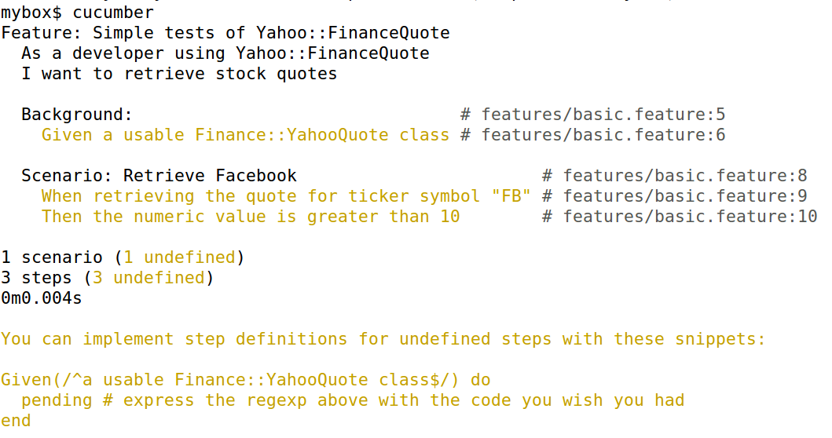Image resolution: width=832 pixels, height=438 pixels.
Task: Click the 'When retrieving the quote' step line
Action: click(x=286, y=196)
